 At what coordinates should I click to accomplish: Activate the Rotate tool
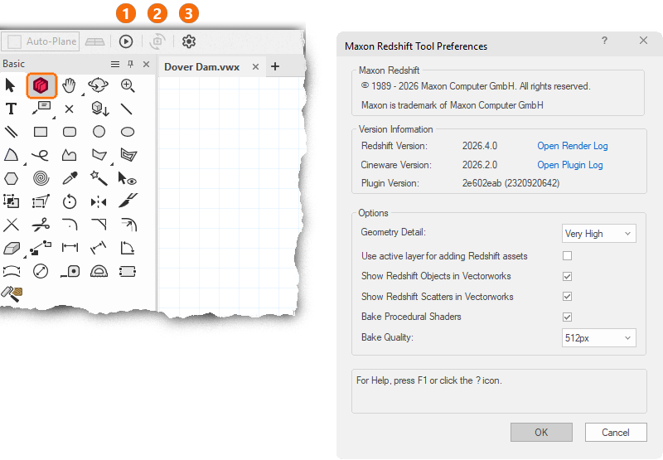click(70, 201)
